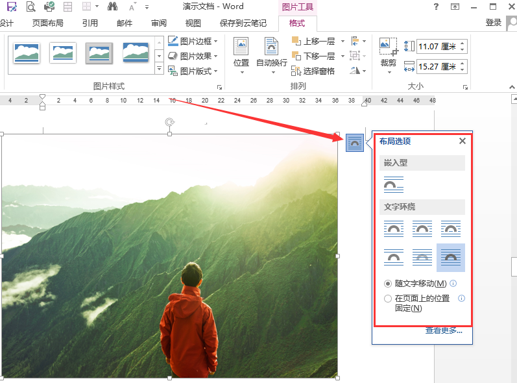Click the 查看更多 link
The image size is (517, 383).
point(444,331)
